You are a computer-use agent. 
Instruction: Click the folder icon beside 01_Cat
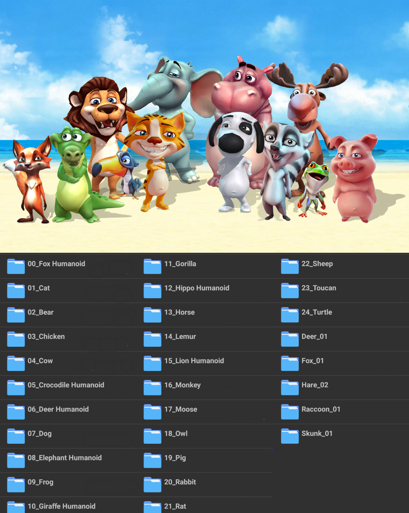pyautogui.click(x=16, y=290)
